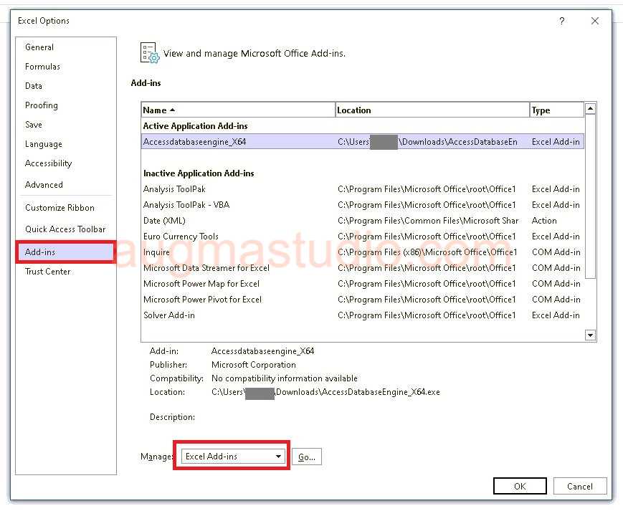
Task: Click the Add-ins gear icon in header
Action: 149,54
